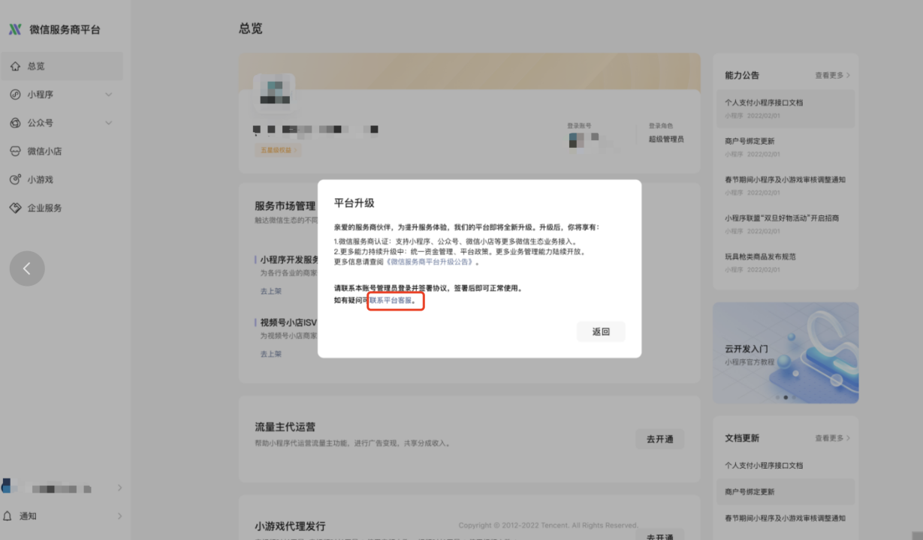
Task: Select 总览 in the sidebar
Action: [x=62, y=66]
